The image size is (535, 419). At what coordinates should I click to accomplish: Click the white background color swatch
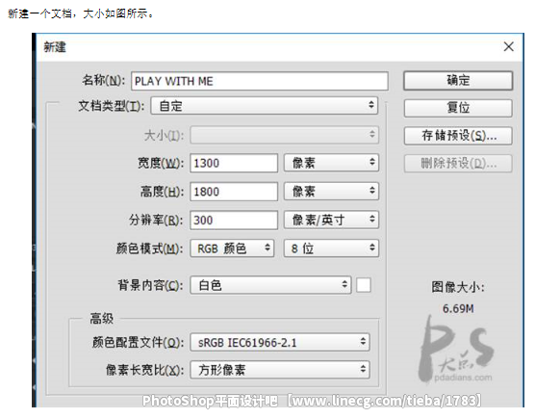click(x=364, y=285)
